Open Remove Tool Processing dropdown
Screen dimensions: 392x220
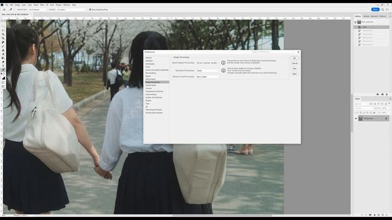208,77
